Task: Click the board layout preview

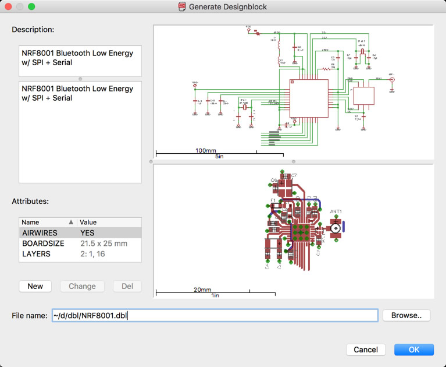Action: [293, 231]
